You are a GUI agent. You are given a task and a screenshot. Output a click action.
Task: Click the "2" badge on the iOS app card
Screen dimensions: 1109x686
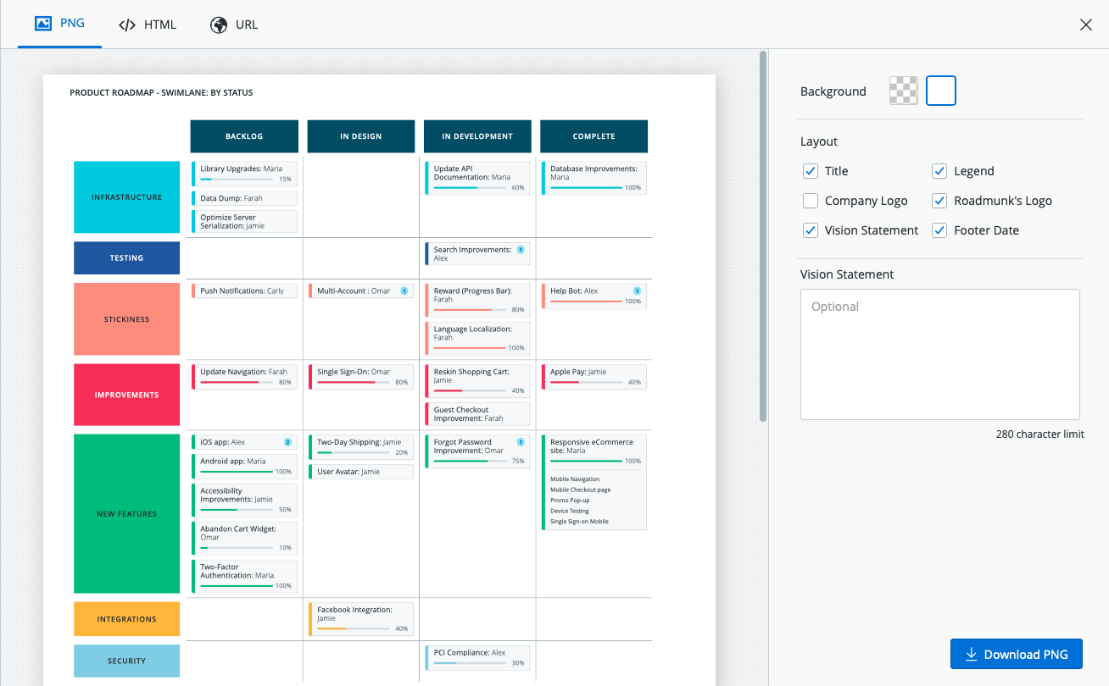click(287, 441)
